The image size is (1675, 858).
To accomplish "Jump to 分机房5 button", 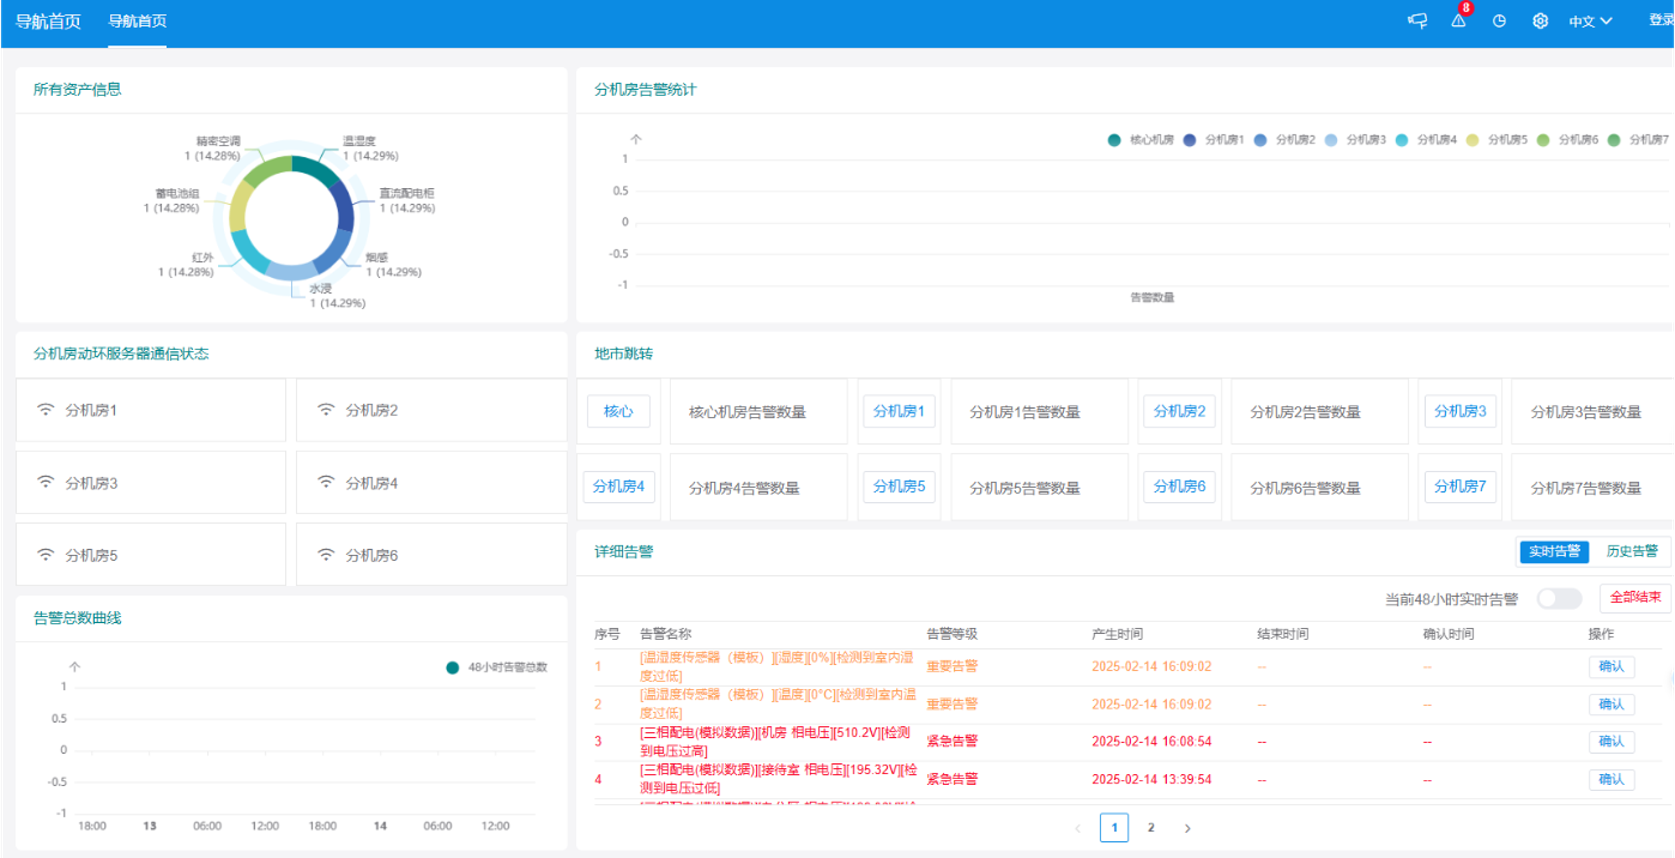I will [899, 487].
